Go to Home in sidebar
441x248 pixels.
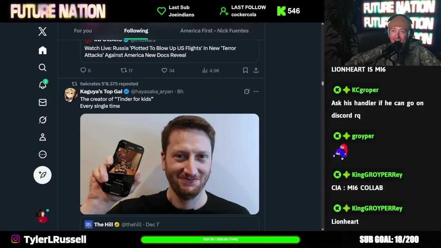point(42,50)
